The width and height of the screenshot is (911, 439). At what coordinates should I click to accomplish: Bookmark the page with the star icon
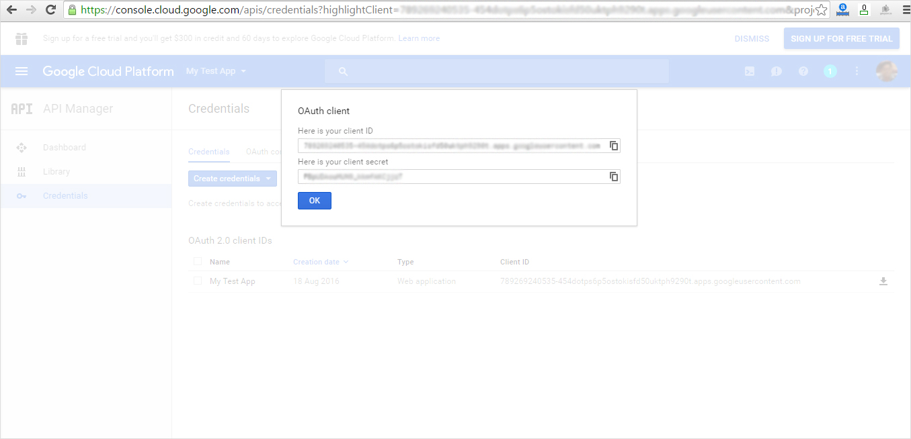tap(821, 10)
